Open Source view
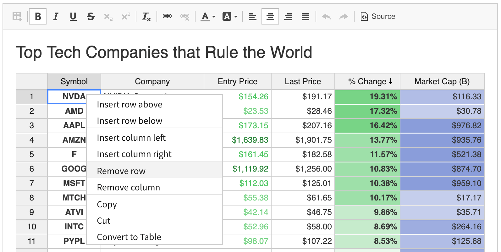 pos(377,16)
